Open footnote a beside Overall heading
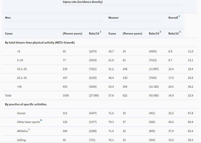This screenshot has width=201, height=143. tap(179, 16)
